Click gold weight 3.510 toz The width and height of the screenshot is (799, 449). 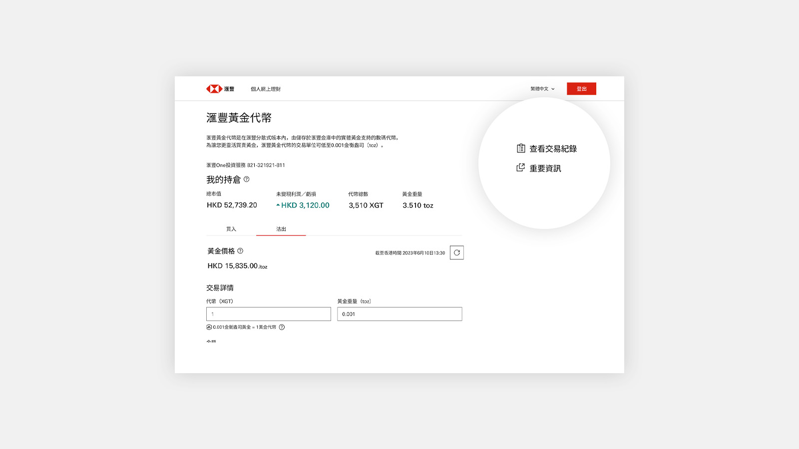418,205
